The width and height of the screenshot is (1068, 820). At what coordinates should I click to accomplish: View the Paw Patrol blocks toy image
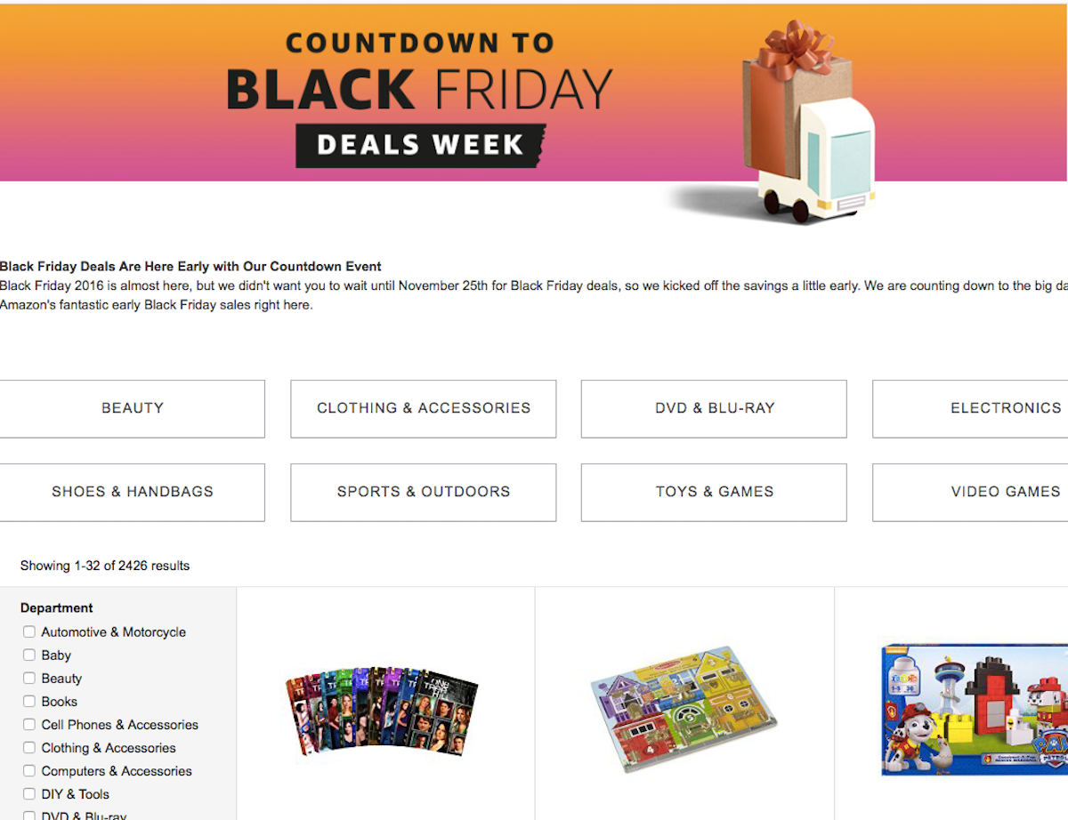(975, 710)
